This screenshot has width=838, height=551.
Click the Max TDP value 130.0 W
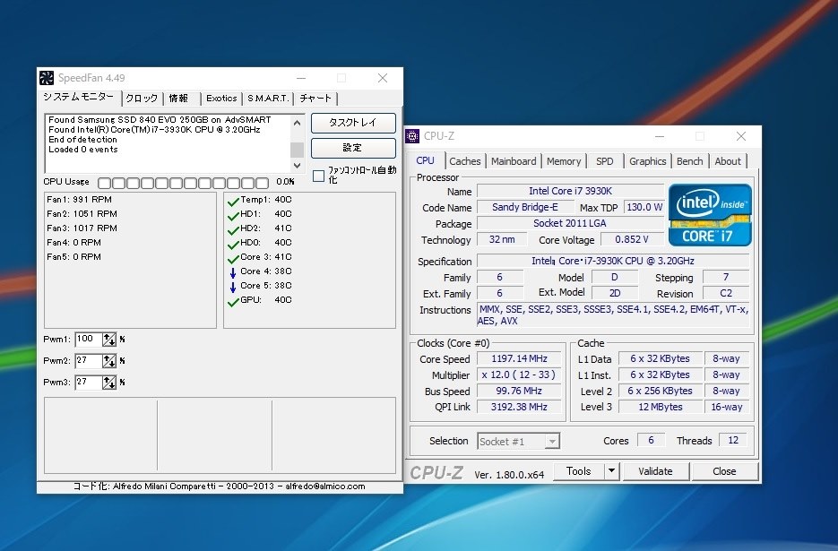tap(644, 207)
